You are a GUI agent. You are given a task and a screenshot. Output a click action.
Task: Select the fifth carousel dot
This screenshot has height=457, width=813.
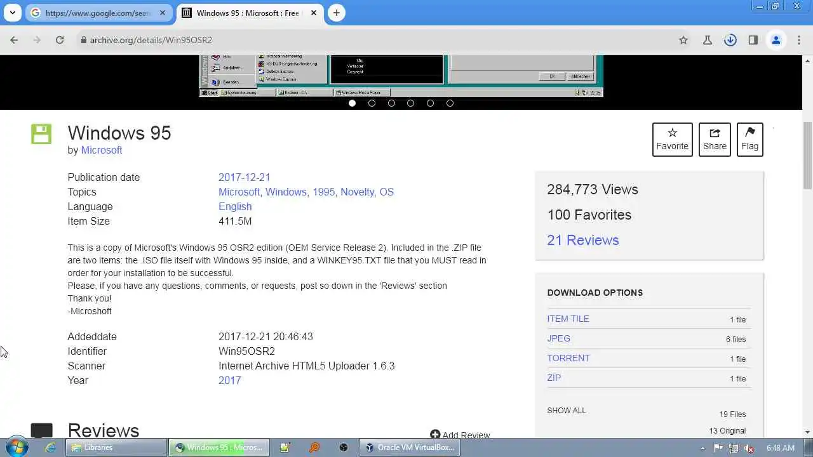(x=430, y=103)
